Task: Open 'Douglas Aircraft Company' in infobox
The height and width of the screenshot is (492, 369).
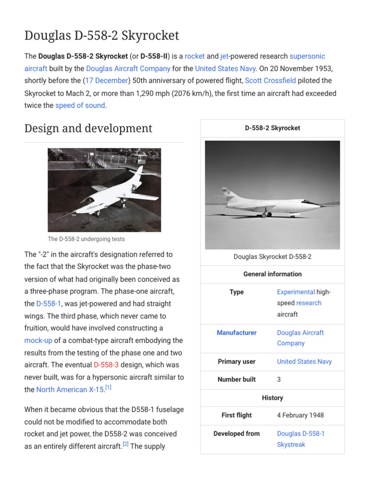Action: pyautogui.click(x=300, y=338)
